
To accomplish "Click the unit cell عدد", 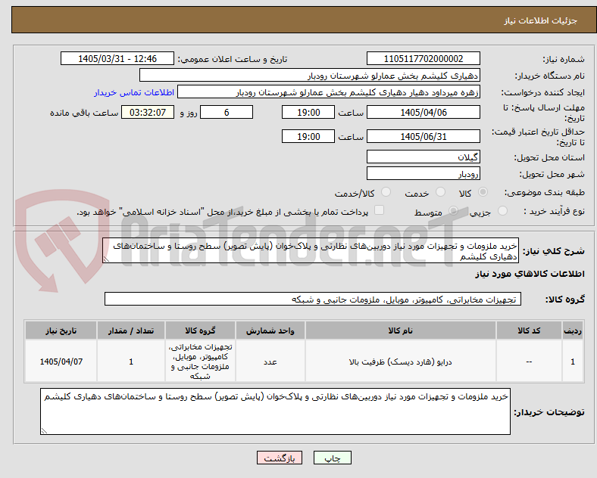I will 270,362.
